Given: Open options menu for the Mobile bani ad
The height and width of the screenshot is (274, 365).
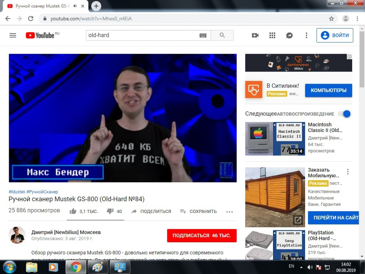Looking at the screenshot, I should 348,172.
